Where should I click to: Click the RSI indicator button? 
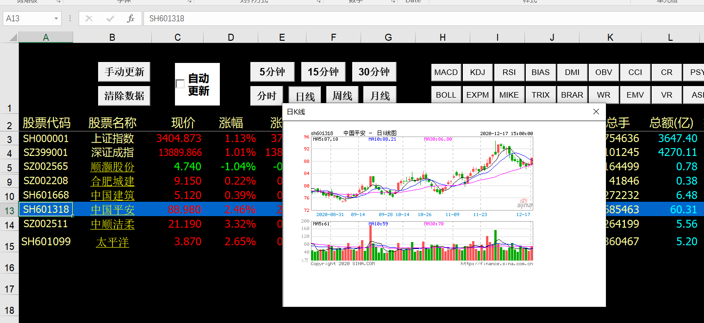509,72
